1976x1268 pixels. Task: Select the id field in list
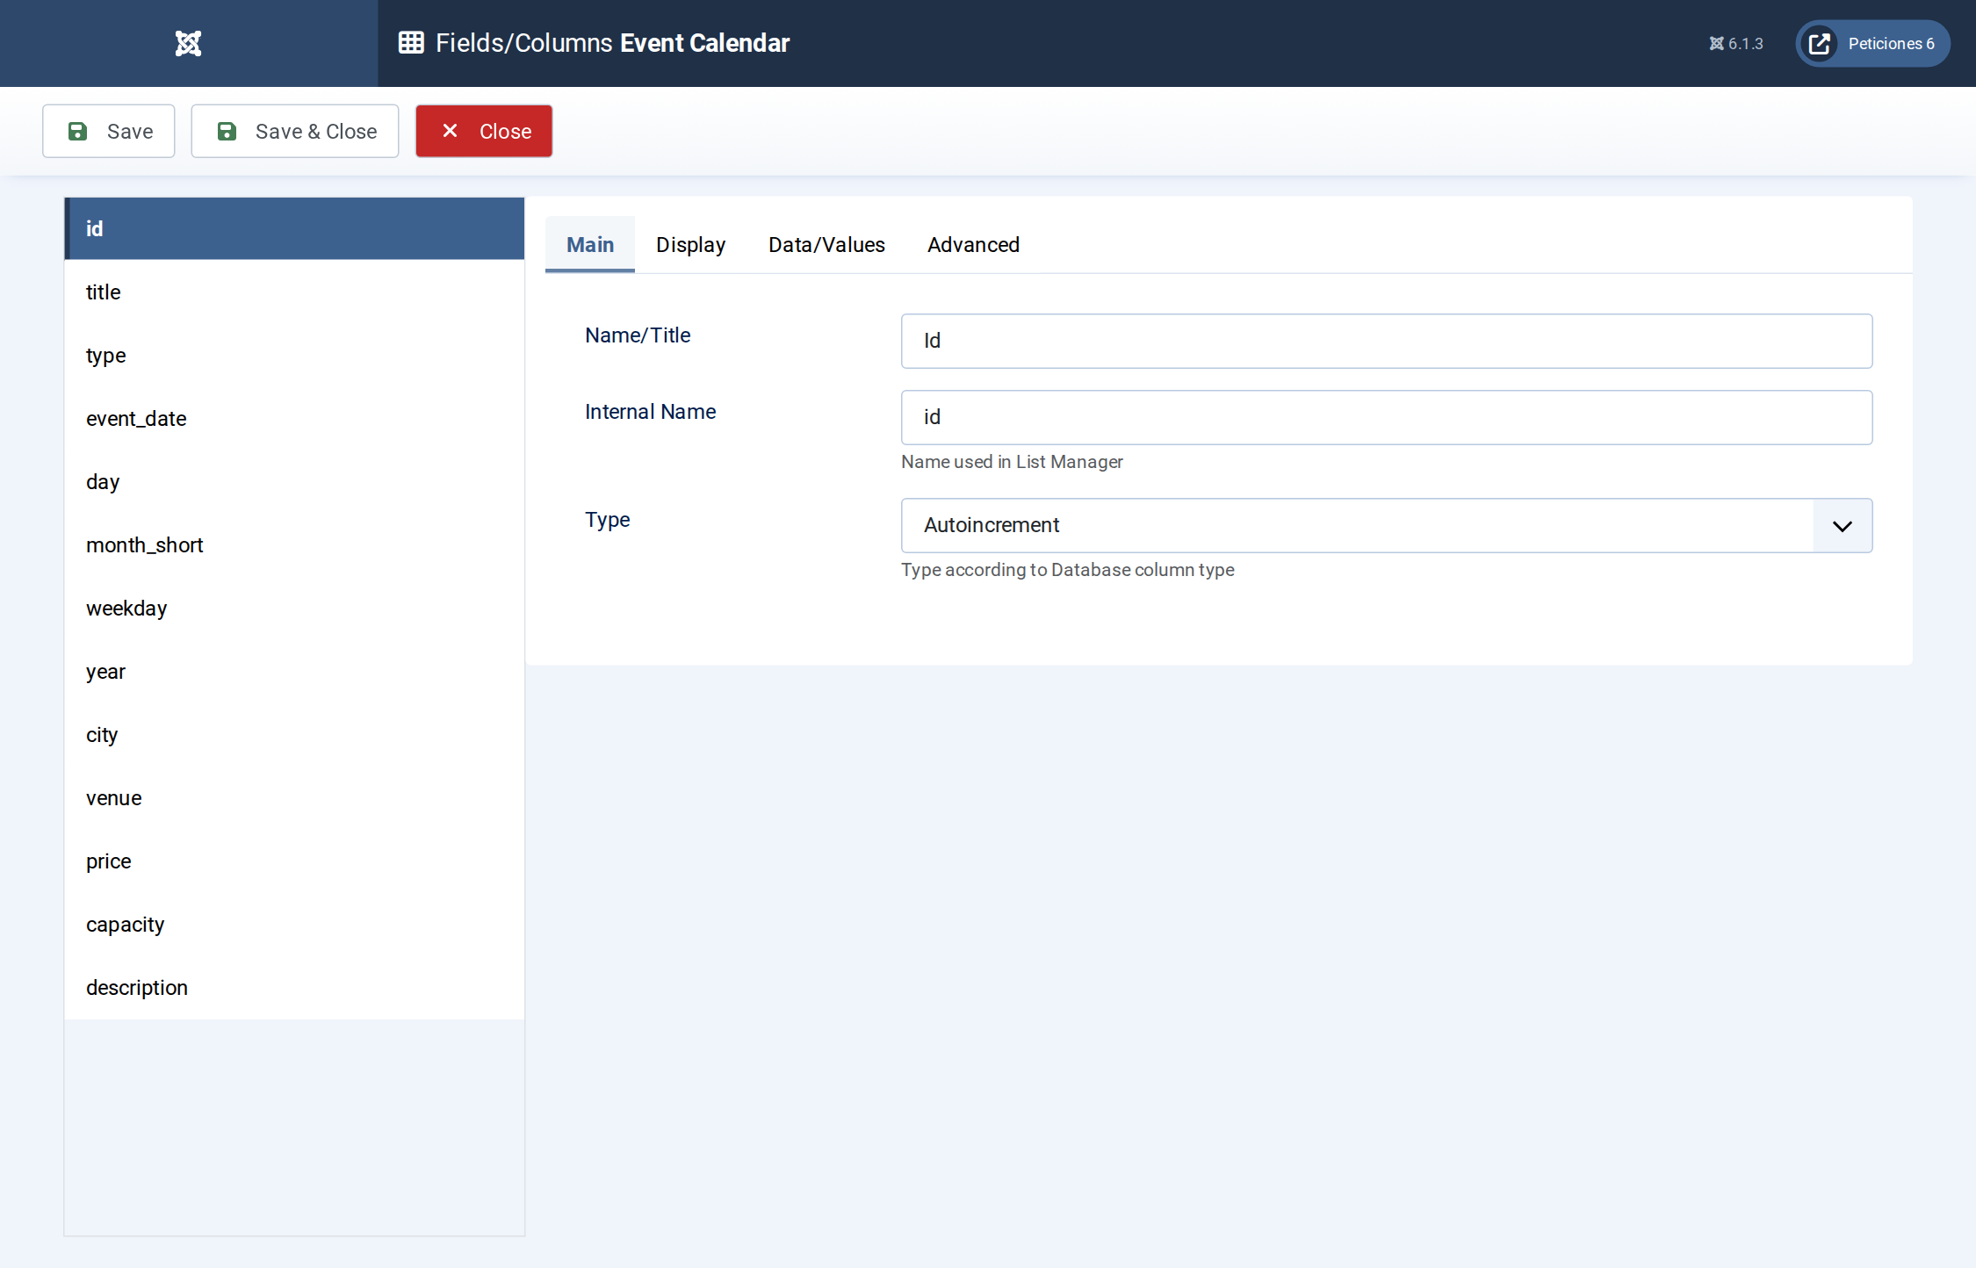pos(294,228)
